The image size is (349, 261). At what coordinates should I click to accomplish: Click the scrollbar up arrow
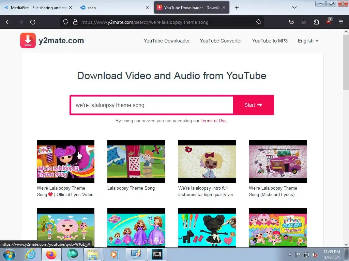(x=346, y=32)
